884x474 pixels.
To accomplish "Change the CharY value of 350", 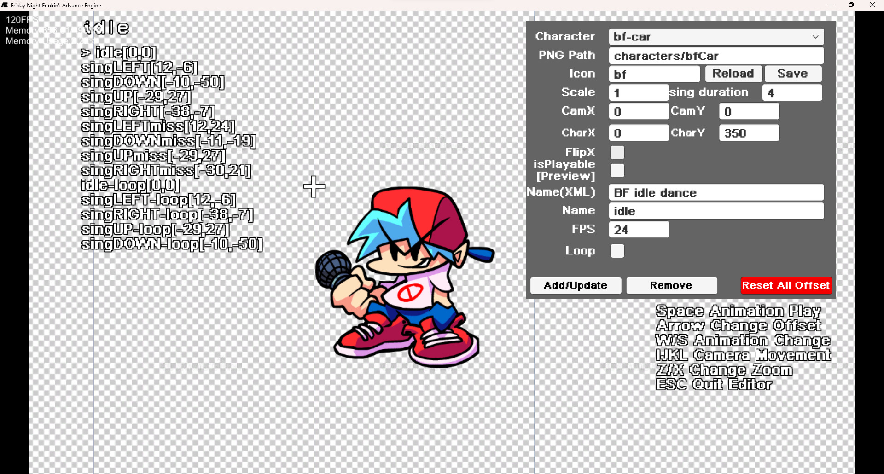I will pyautogui.click(x=749, y=133).
